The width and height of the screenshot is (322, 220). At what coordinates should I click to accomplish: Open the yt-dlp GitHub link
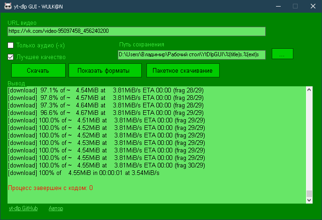[23, 208]
